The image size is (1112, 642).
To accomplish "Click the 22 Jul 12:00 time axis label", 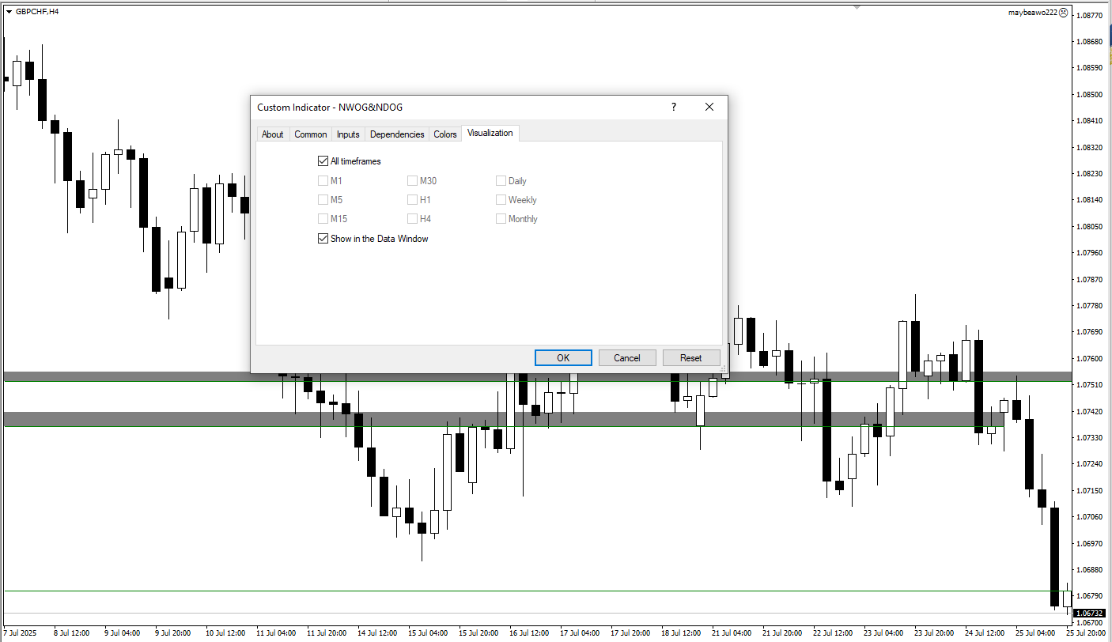I will pyautogui.click(x=834, y=633).
